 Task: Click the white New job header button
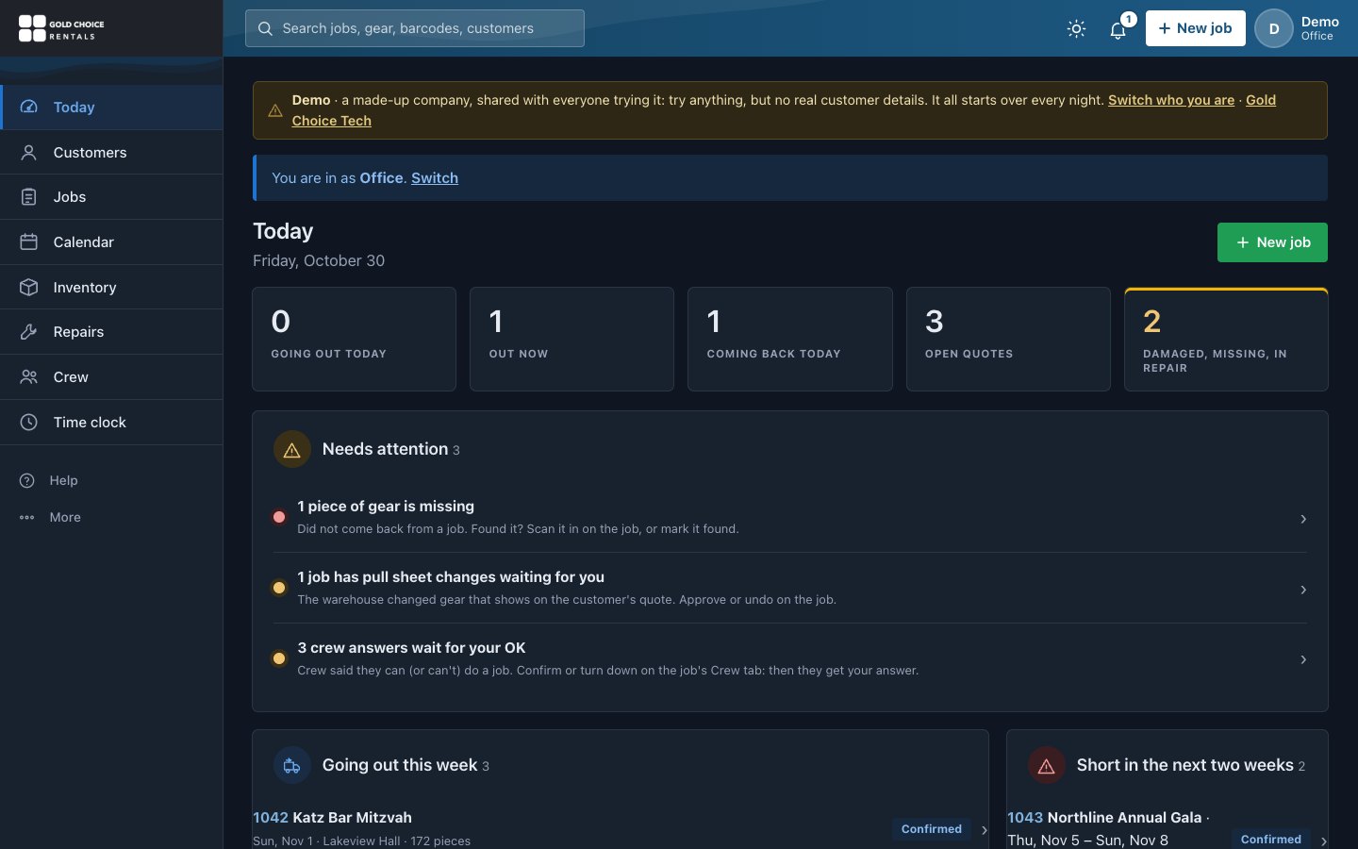point(1195,28)
